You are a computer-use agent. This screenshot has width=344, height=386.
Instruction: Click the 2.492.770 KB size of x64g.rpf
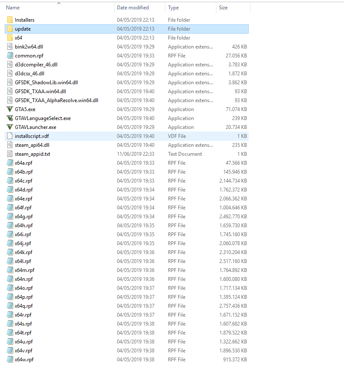tap(233, 216)
